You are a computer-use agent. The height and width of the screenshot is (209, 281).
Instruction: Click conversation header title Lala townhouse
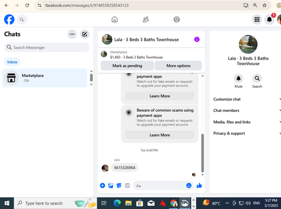(x=147, y=40)
